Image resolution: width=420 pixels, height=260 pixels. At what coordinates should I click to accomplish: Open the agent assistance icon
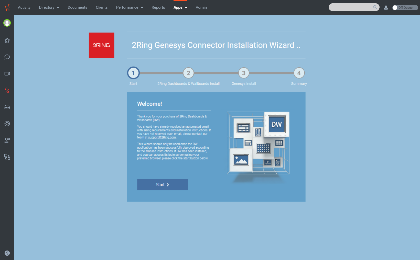coord(7,140)
